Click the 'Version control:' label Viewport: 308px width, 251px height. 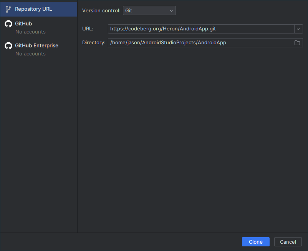tap(101, 11)
